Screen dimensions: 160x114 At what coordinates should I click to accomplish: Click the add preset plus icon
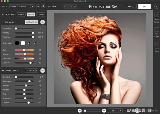click(x=38, y=6)
